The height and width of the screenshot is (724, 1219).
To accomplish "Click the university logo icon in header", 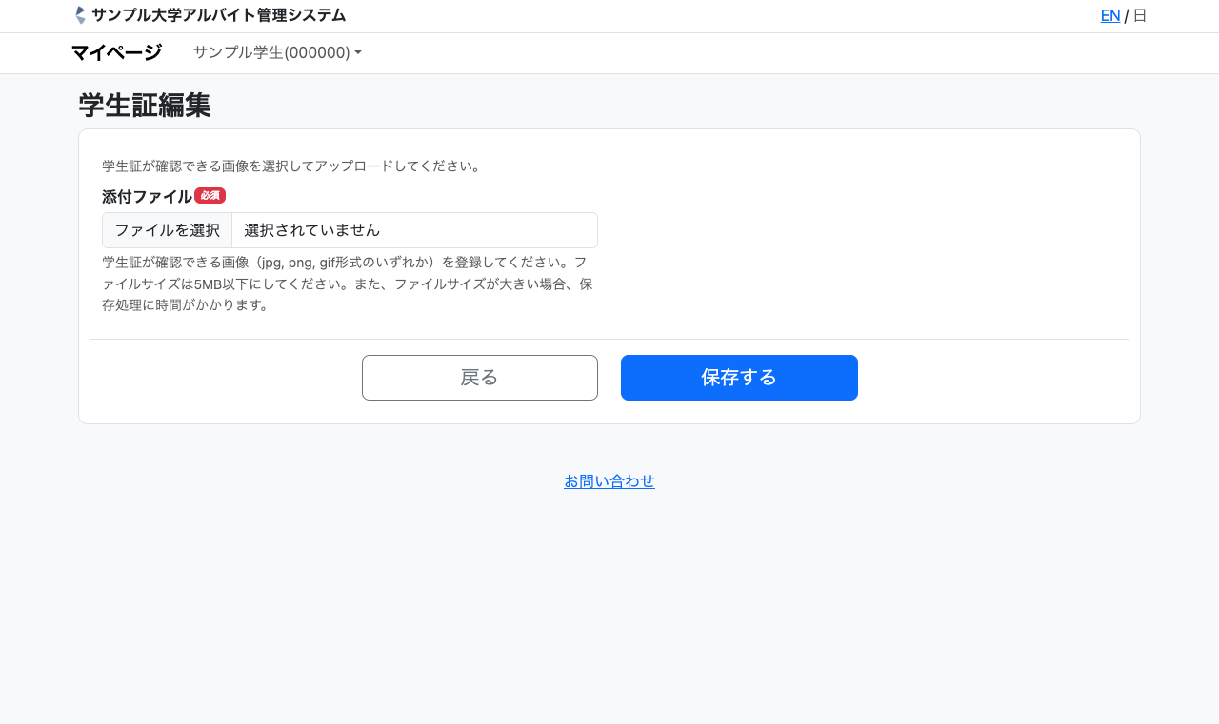I will (x=80, y=15).
